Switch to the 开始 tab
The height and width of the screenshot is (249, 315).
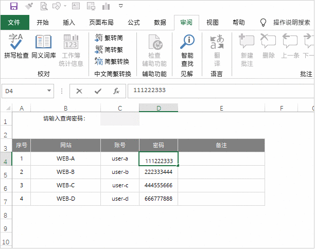click(43, 22)
